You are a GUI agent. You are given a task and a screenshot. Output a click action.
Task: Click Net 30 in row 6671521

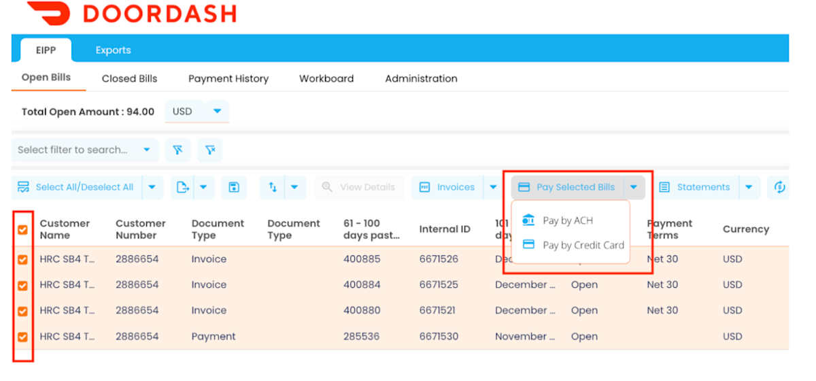[x=662, y=311]
